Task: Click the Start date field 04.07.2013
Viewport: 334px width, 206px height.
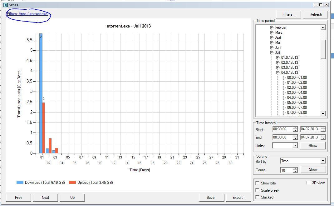Action: point(310,129)
